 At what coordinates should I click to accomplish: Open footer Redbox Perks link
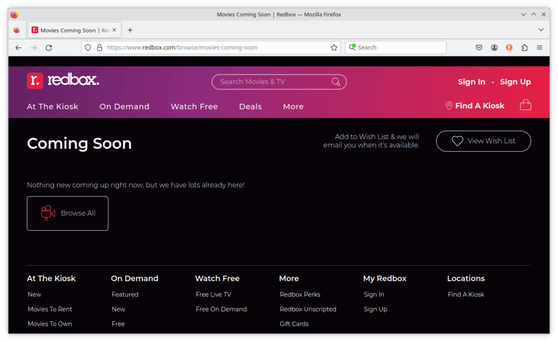pyautogui.click(x=300, y=295)
